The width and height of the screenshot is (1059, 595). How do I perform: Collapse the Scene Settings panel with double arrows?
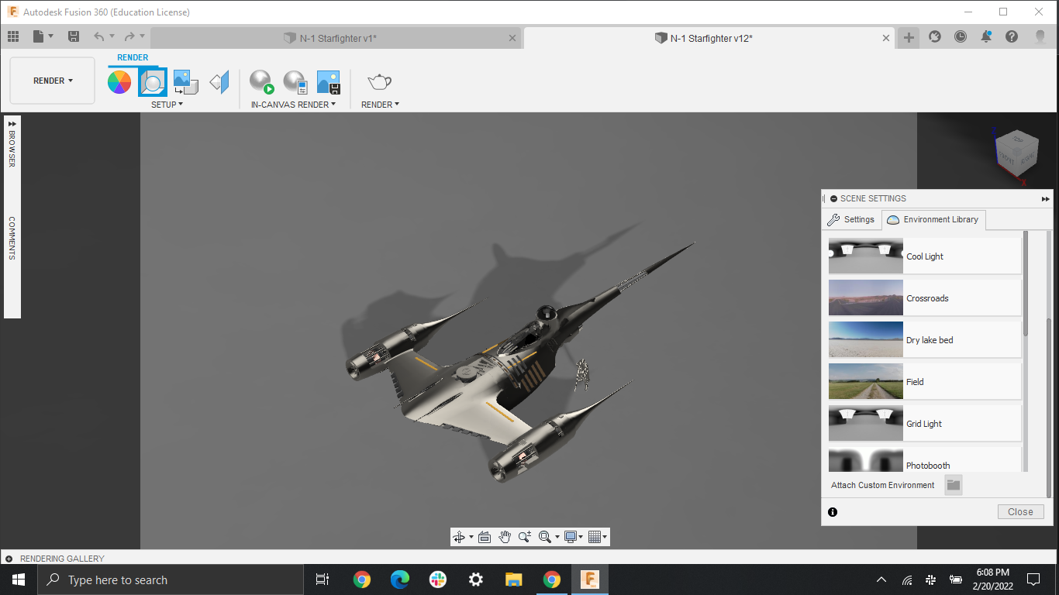pyautogui.click(x=1045, y=198)
